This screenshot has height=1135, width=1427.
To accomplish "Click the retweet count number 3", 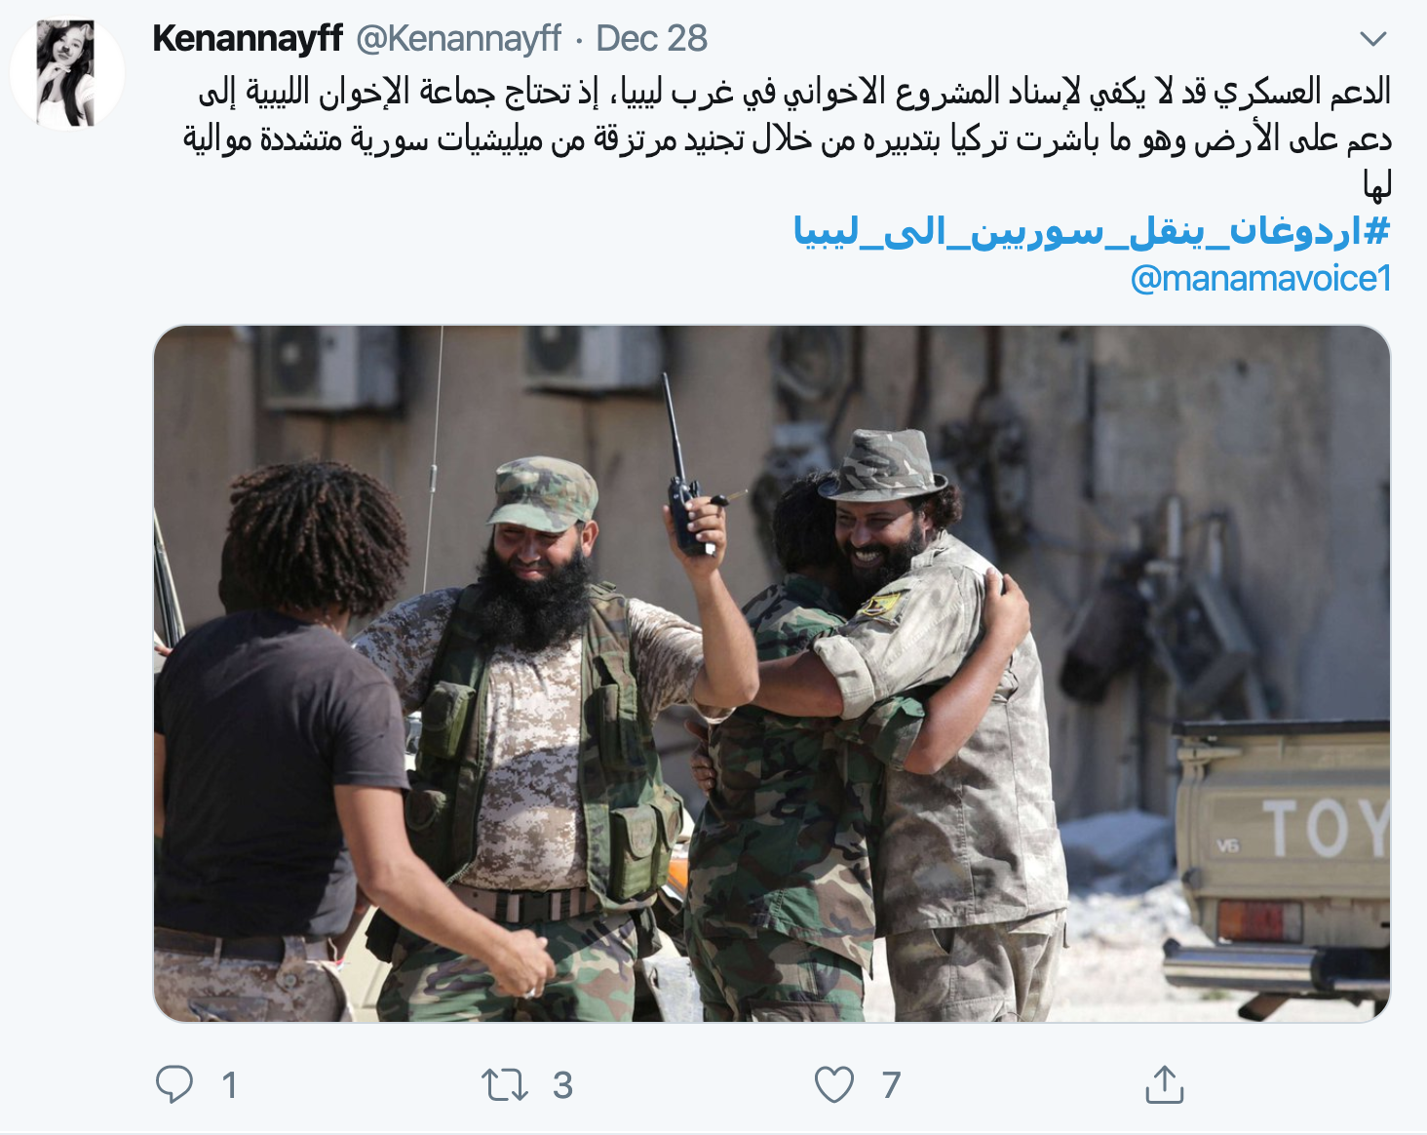I will (562, 1085).
